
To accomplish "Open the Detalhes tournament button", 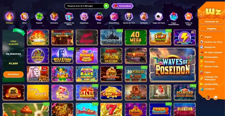I will (13, 74).
